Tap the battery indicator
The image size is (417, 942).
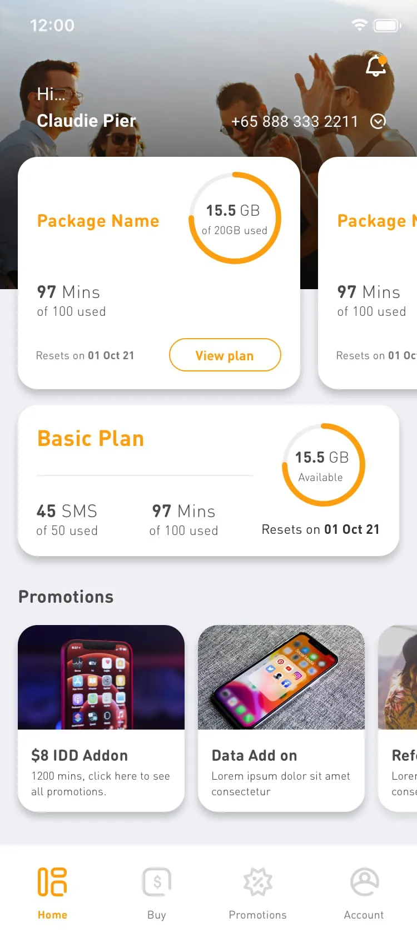pyautogui.click(x=387, y=25)
